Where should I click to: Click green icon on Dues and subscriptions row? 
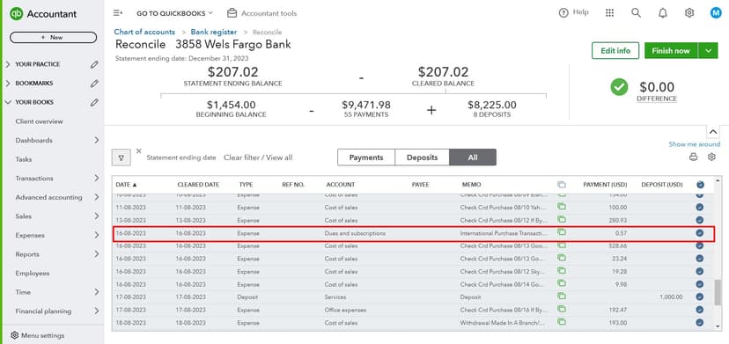pos(562,232)
